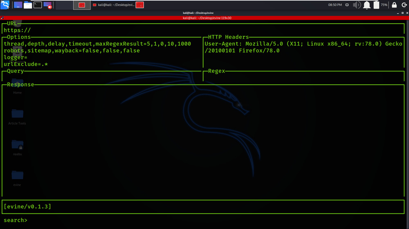409x229 pixels.
Task: Check the 75% battery percentage text
Action: tap(384, 4)
